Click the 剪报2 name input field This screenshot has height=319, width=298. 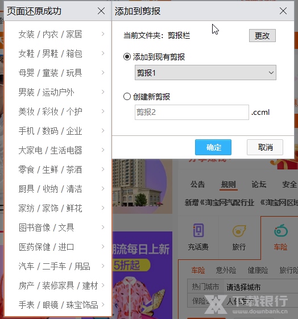(x=192, y=112)
